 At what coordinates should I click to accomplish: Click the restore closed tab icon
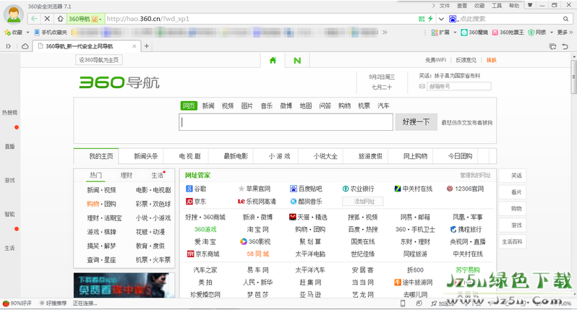(565, 46)
